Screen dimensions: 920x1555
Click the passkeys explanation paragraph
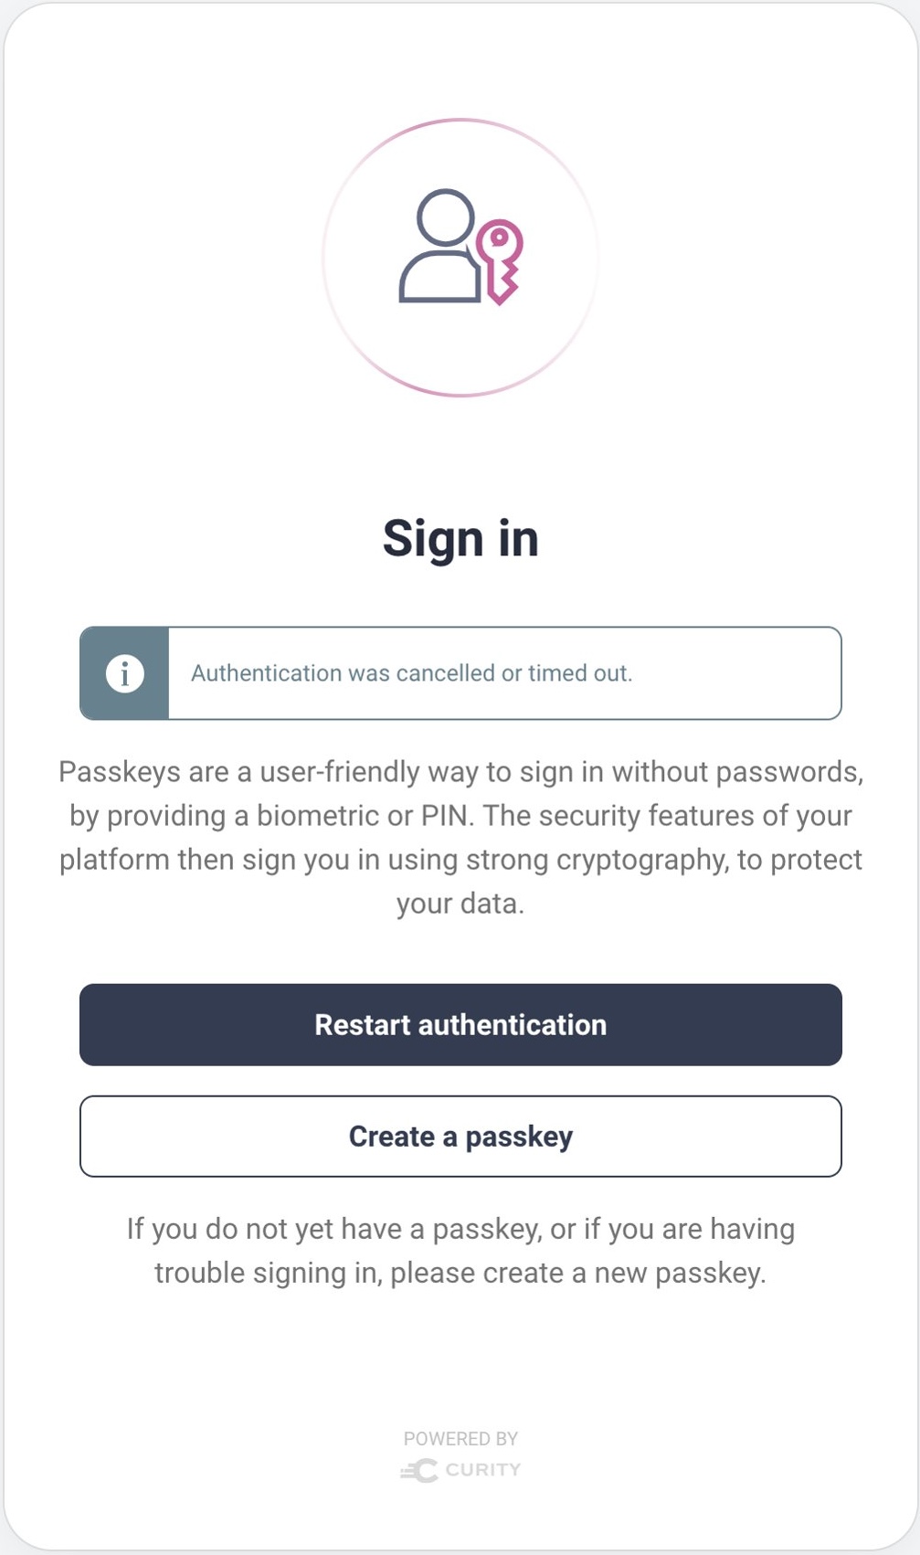[460, 837]
